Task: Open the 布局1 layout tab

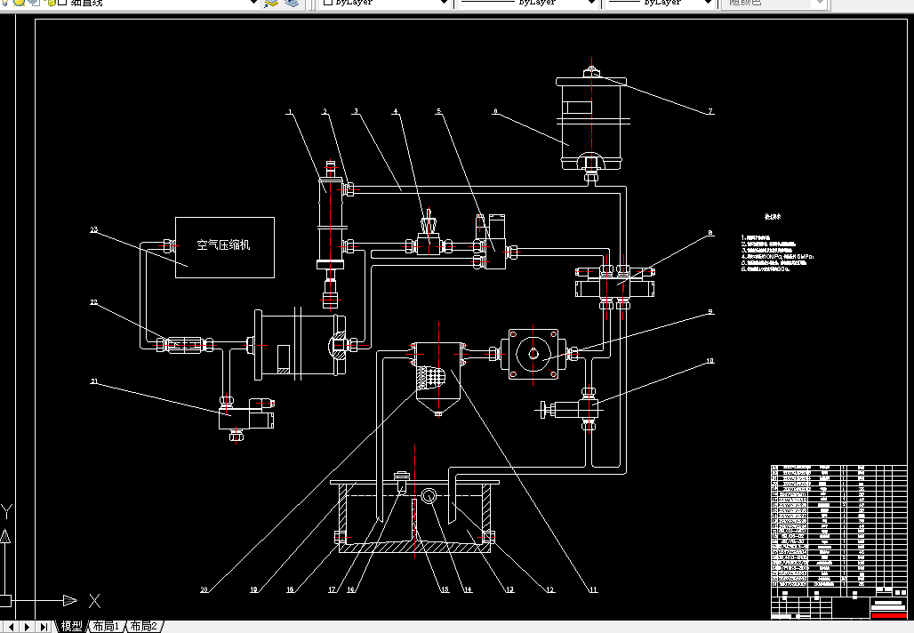Action: coord(106,626)
